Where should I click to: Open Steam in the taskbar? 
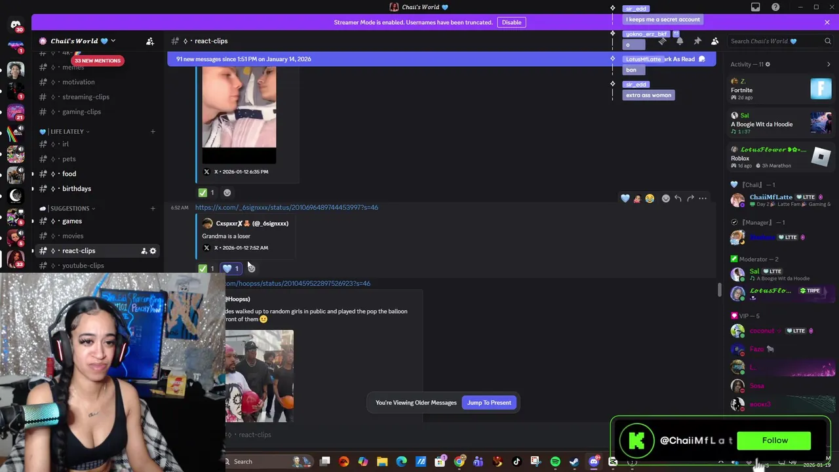click(574, 462)
